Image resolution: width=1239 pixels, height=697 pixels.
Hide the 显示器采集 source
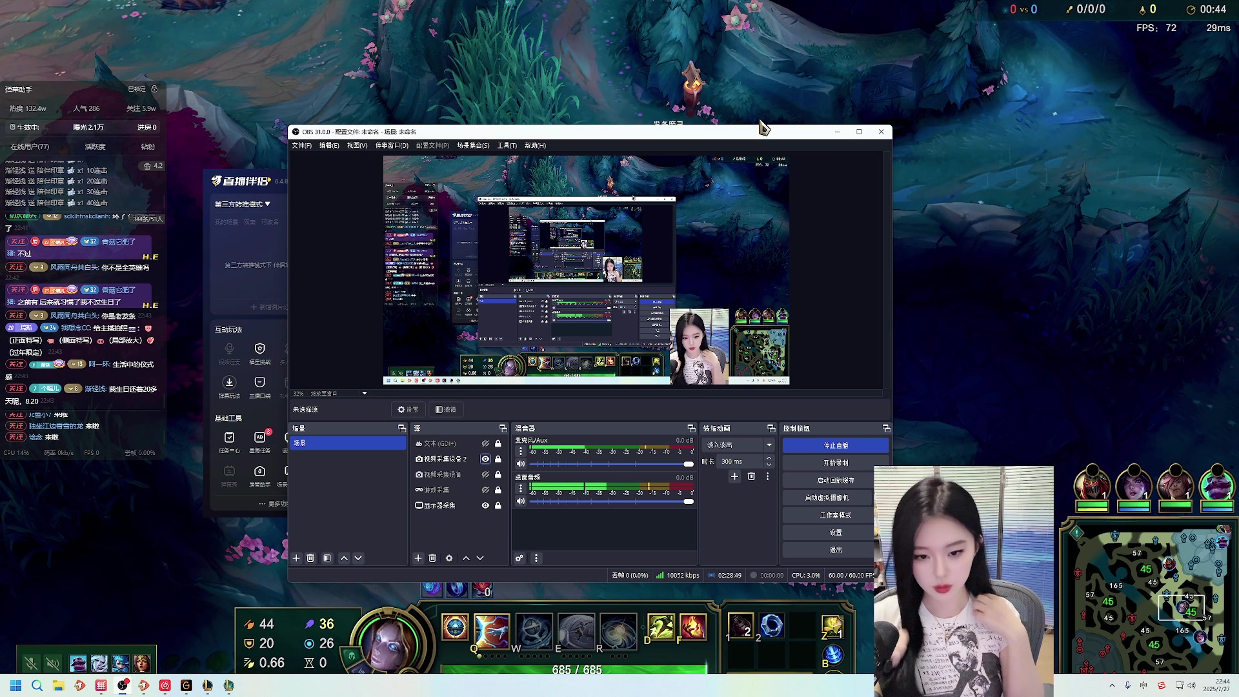485,506
